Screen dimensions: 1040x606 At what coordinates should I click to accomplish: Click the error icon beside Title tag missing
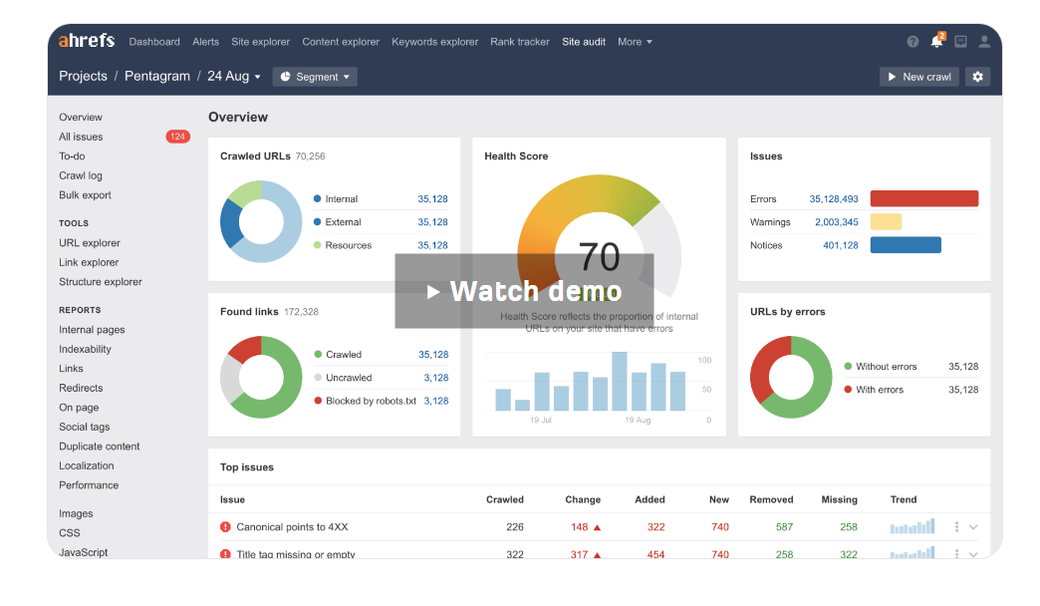225,553
